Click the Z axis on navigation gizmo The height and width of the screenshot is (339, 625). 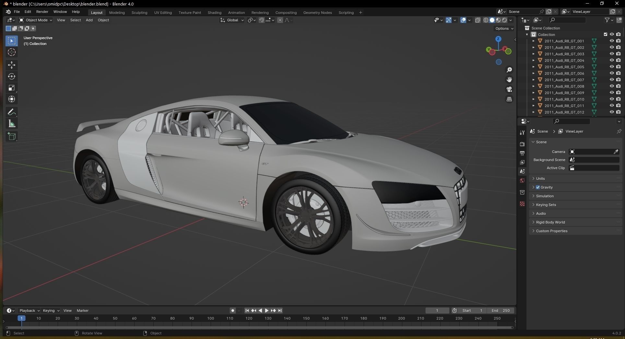point(498,39)
